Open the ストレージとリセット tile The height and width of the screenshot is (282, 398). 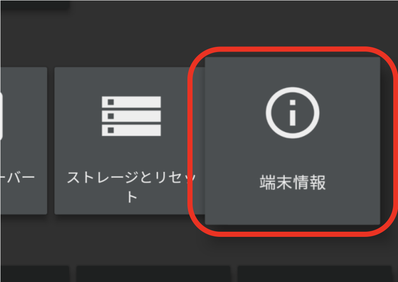coord(130,141)
